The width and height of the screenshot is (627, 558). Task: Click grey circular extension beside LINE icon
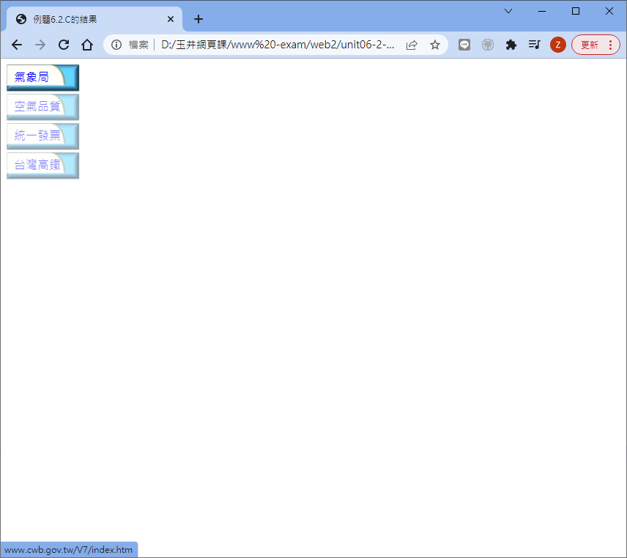pyautogui.click(x=488, y=45)
